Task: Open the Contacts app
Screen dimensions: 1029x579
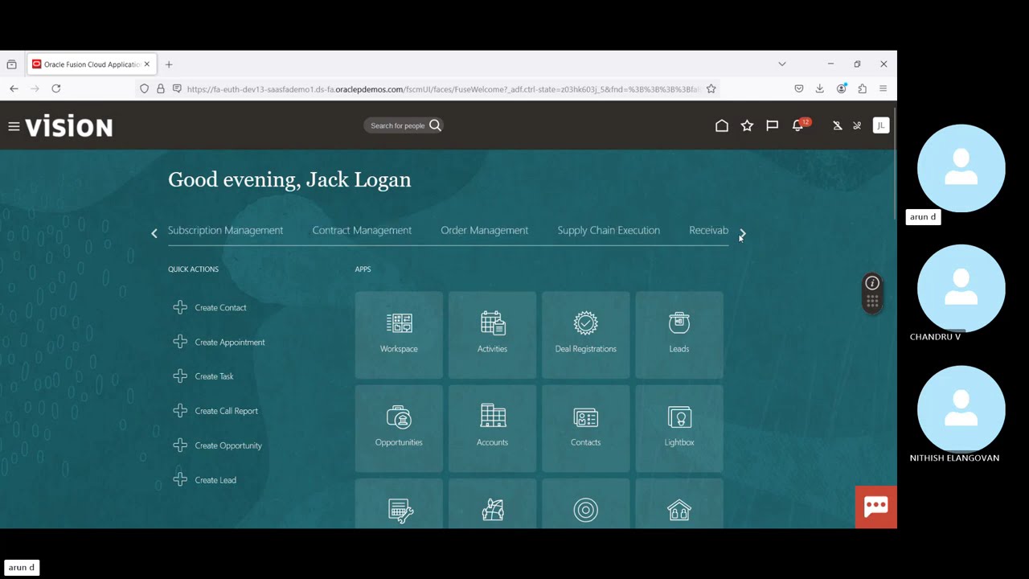Action: [585, 428]
